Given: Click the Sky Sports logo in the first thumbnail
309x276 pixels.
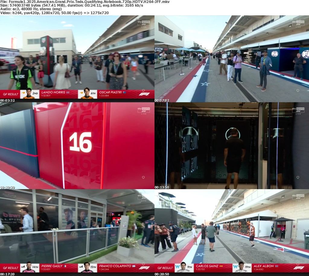Looking at the screenshot, I should [144, 23].
